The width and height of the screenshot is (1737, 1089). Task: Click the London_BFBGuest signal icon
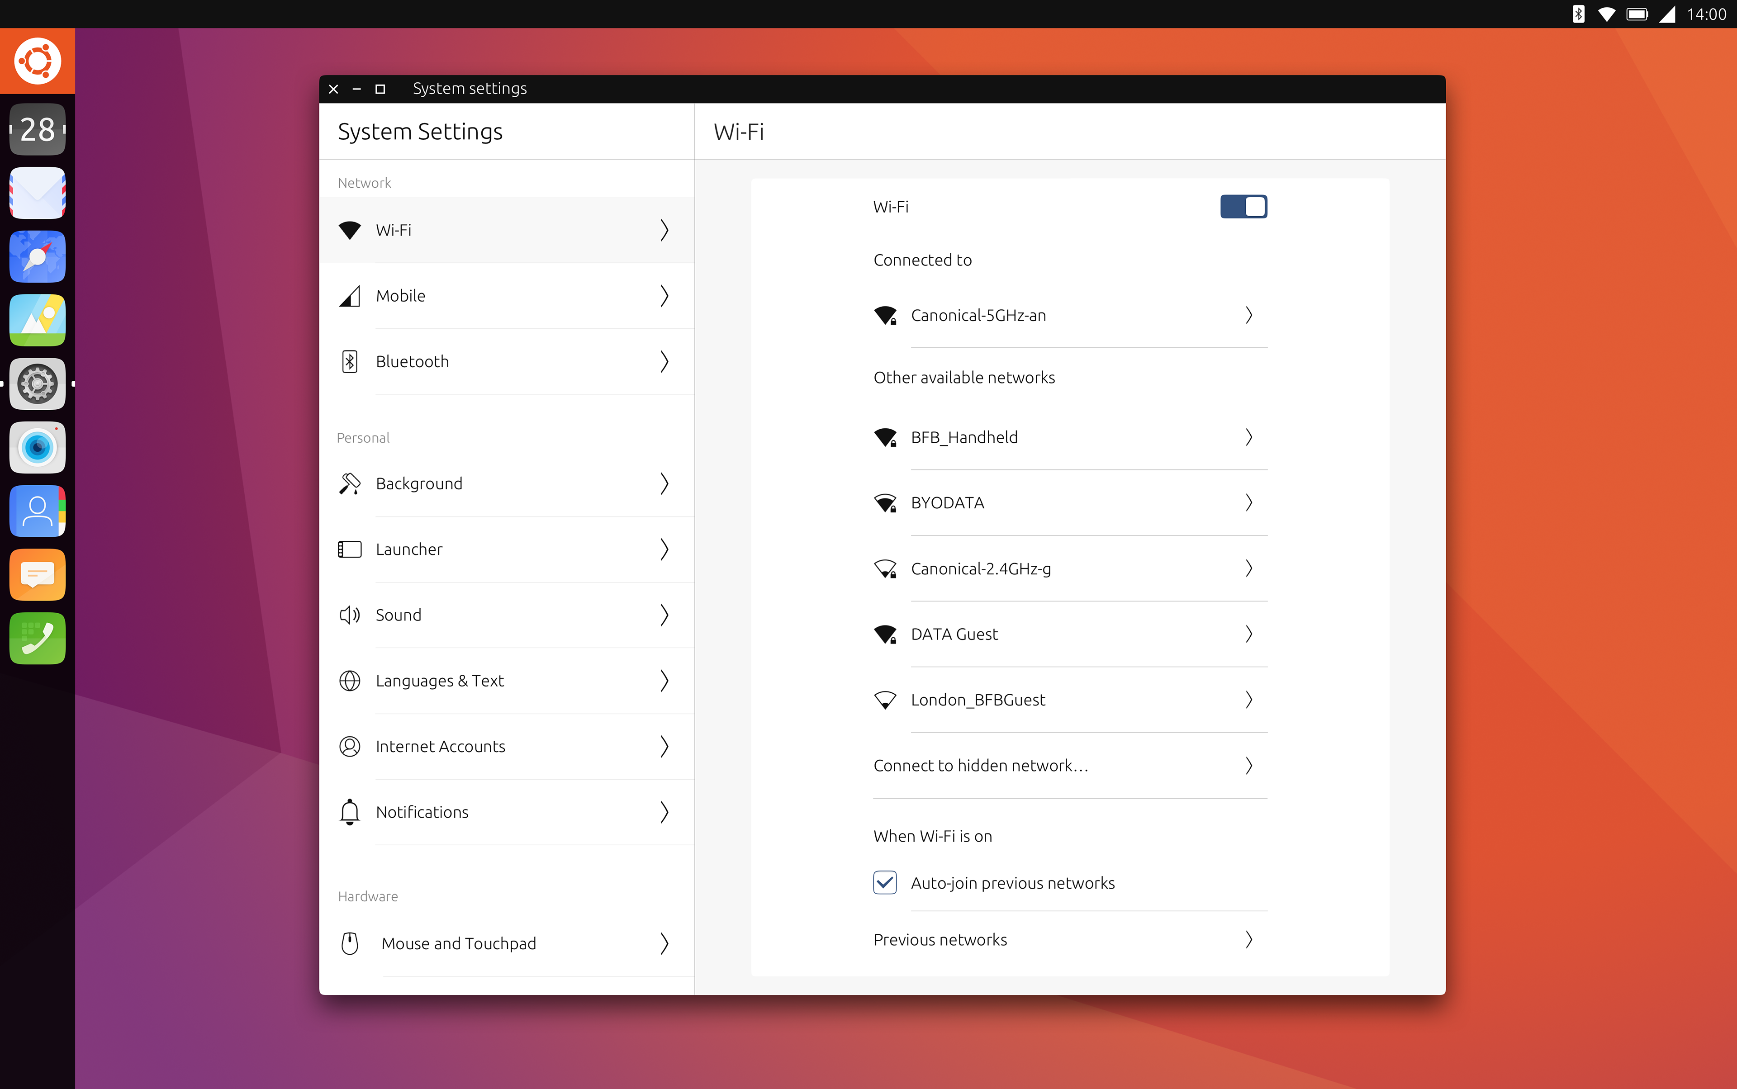pos(885,700)
